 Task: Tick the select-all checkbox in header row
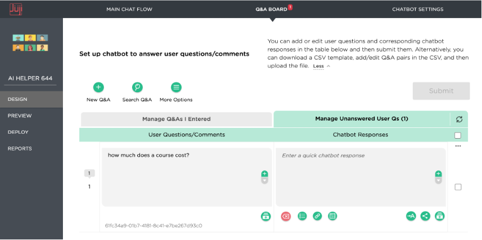pos(458,135)
